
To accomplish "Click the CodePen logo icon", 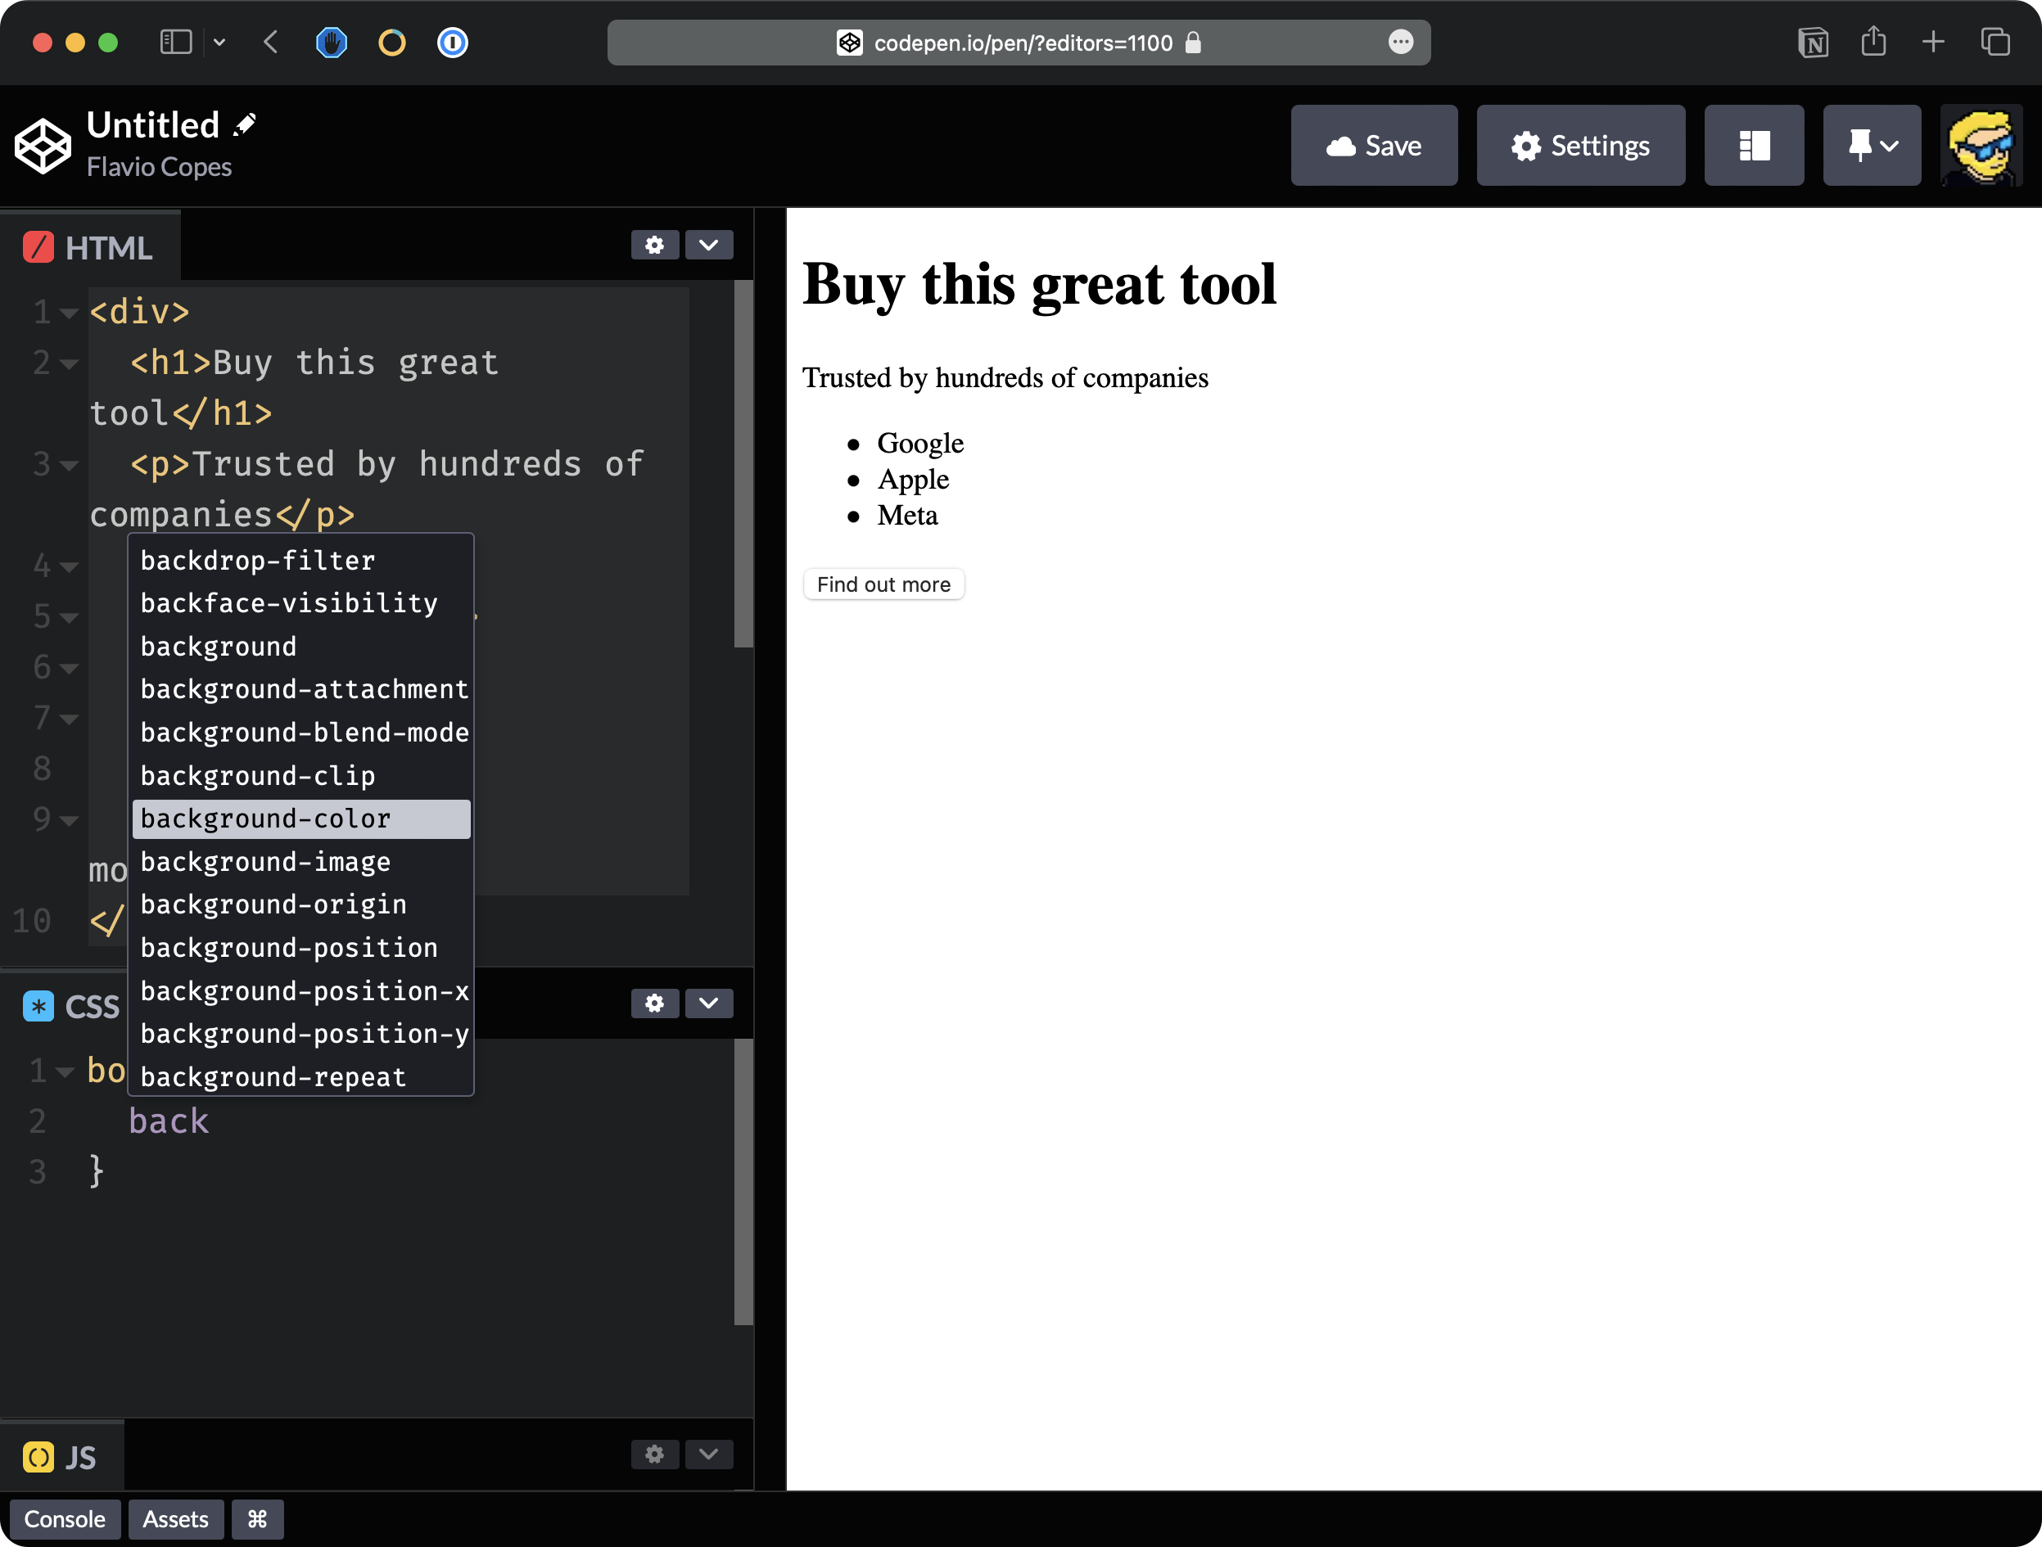I will (43, 146).
